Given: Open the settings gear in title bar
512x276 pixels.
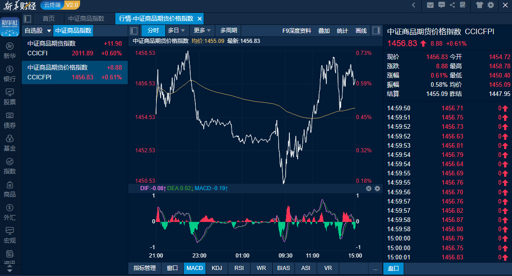Looking at the screenshot, I should pyautogui.click(x=491, y=5).
